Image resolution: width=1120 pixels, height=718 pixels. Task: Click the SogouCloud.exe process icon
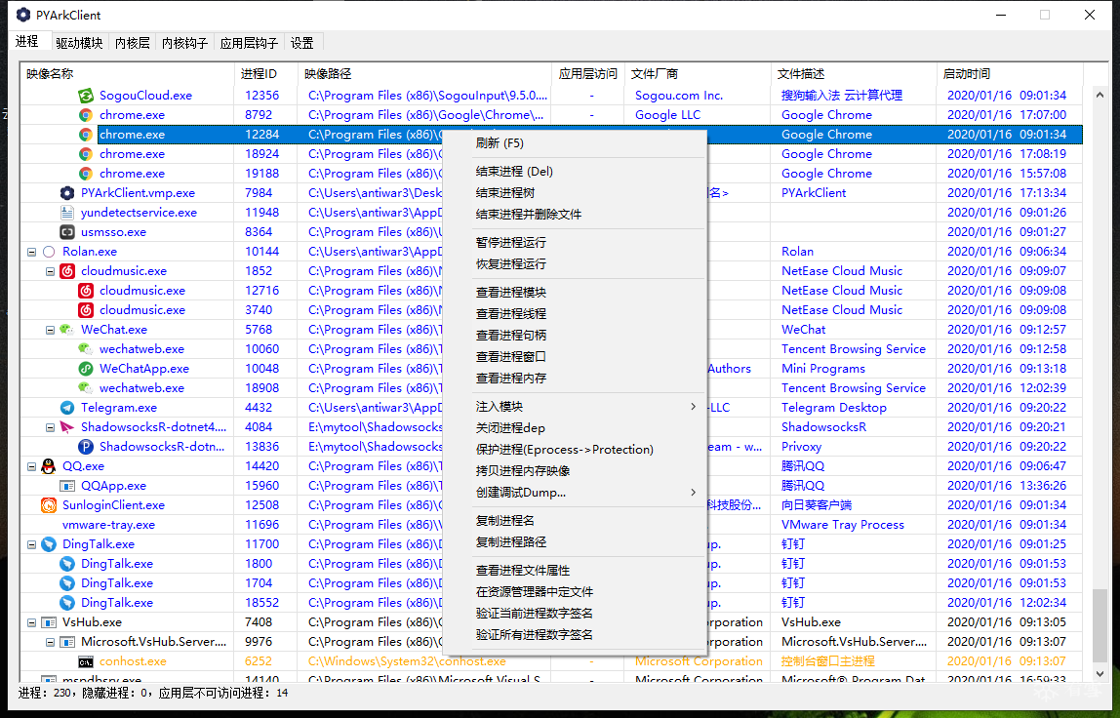(86, 96)
